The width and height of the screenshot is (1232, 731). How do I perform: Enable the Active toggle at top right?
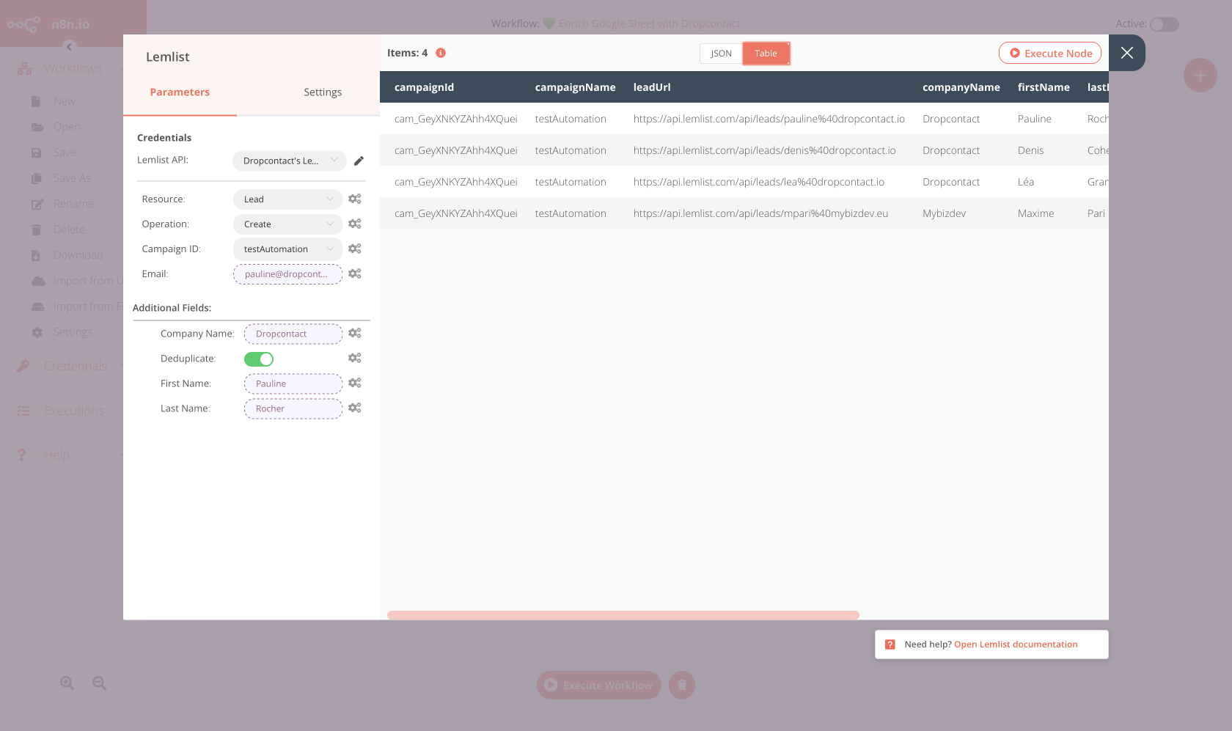pyautogui.click(x=1165, y=24)
